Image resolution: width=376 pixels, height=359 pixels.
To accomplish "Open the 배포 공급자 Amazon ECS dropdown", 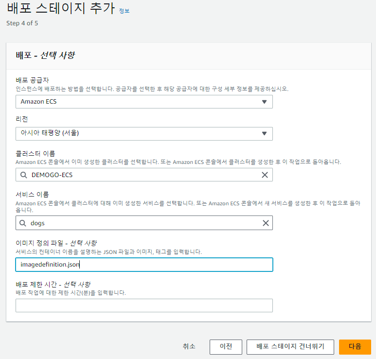I will coord(144,102).
